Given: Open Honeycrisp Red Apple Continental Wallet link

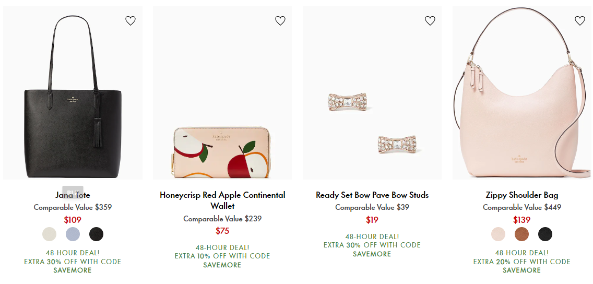Looking at the screenshot, I should point(222,200).
